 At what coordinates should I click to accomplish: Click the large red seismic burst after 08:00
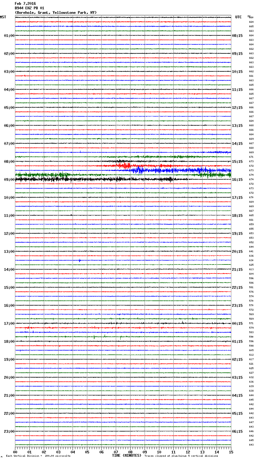point(124,165)
